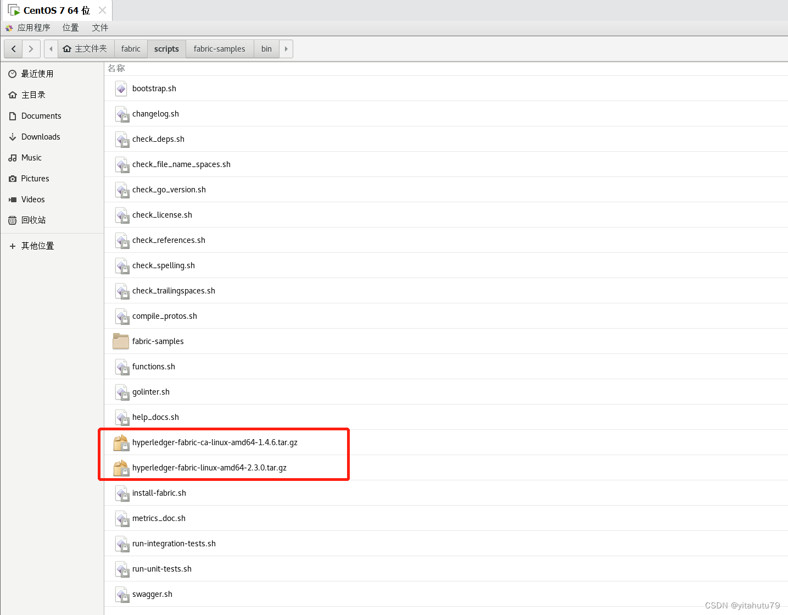788x615 pixels.
Task: Open 回收站 in the sidebar
Action: (x=52, y=220)
